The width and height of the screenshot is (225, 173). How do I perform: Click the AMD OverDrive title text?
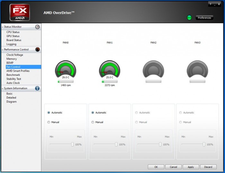coord(59,13)
